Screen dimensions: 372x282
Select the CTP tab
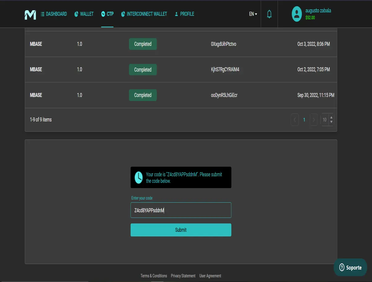click(107, 14)
